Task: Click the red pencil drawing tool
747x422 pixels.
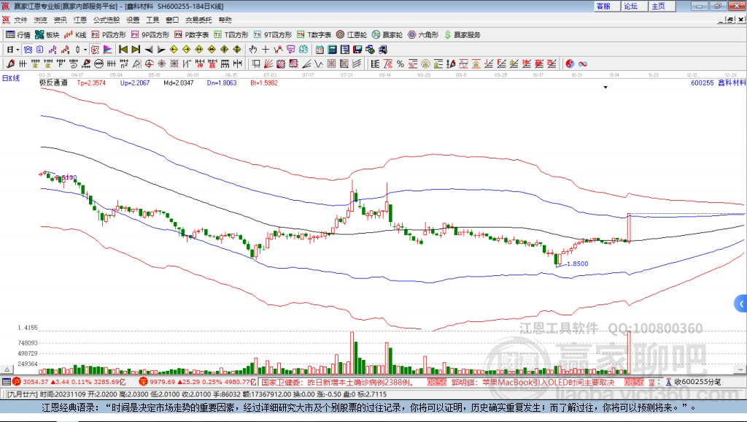Action: point(10,64)
